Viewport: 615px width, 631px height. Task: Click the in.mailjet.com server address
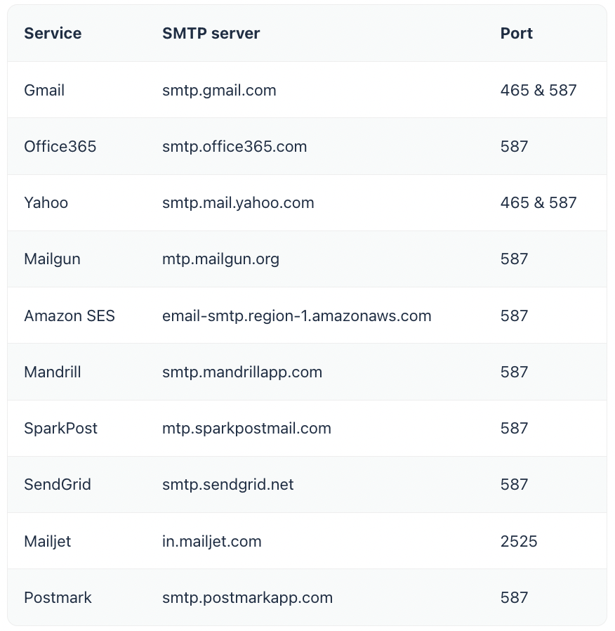click(212, 541)
